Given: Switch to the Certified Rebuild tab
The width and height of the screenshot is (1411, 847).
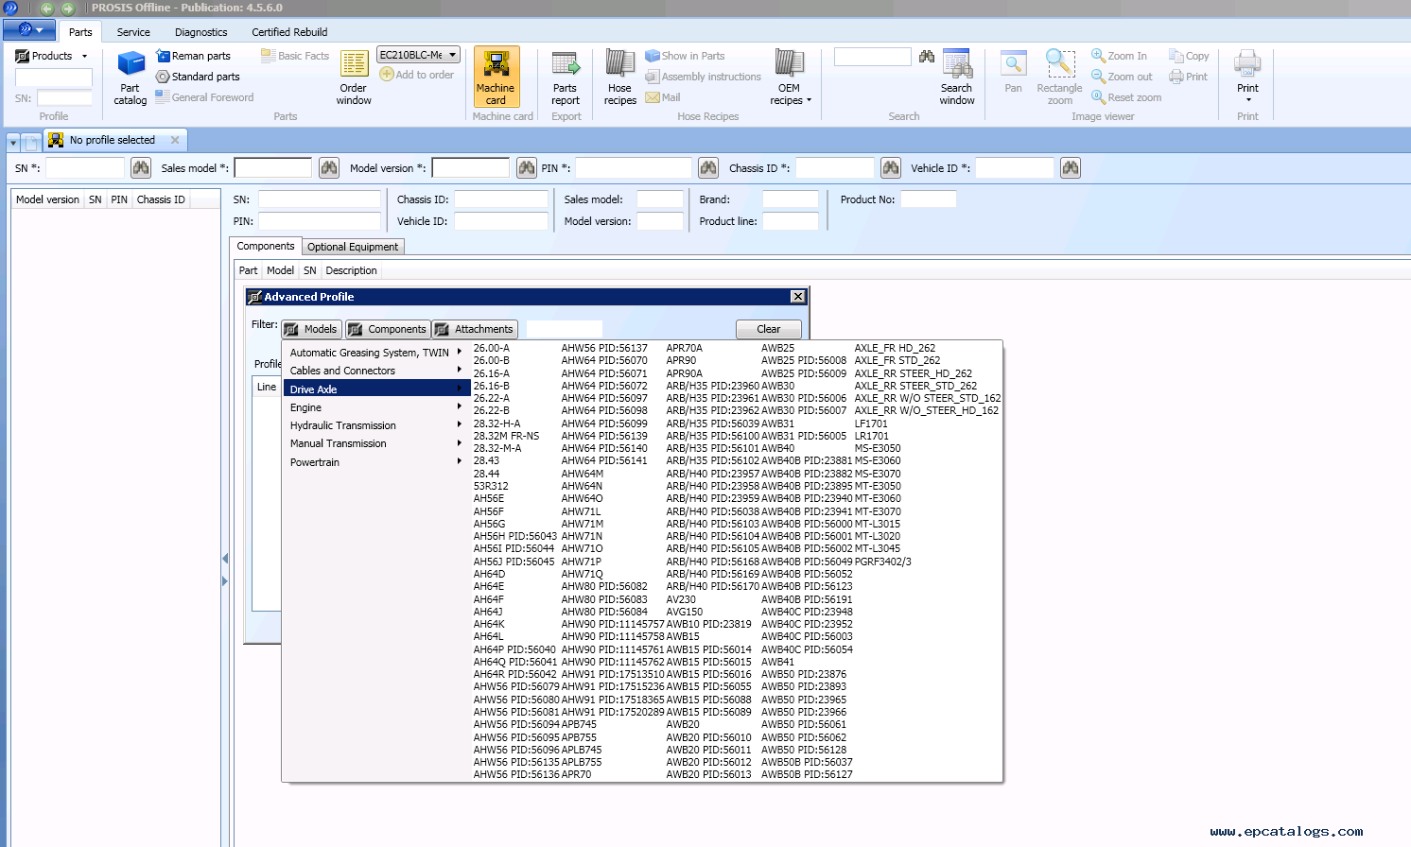Looking at the screenshot, I should tap(289, 32).
